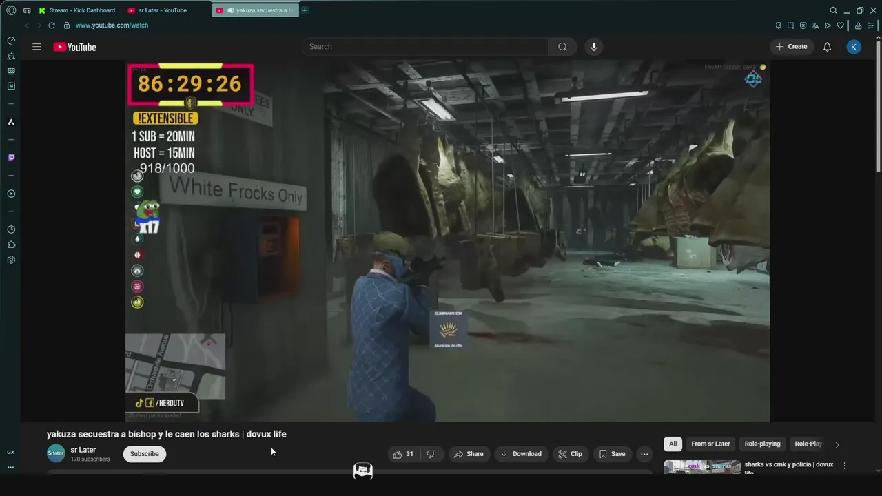Add page to bookmarks with heart icon
882x496 pixels.
tap(840, 25)
